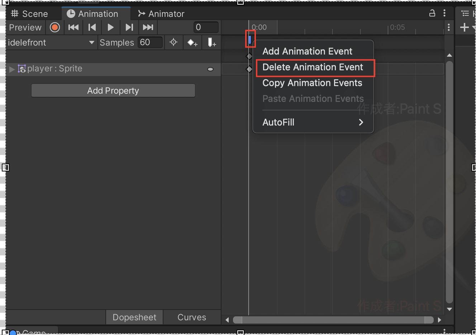476x335 pixels.
Task: Click the horizontal timeline scrollbar thumb
Action: 333,320
